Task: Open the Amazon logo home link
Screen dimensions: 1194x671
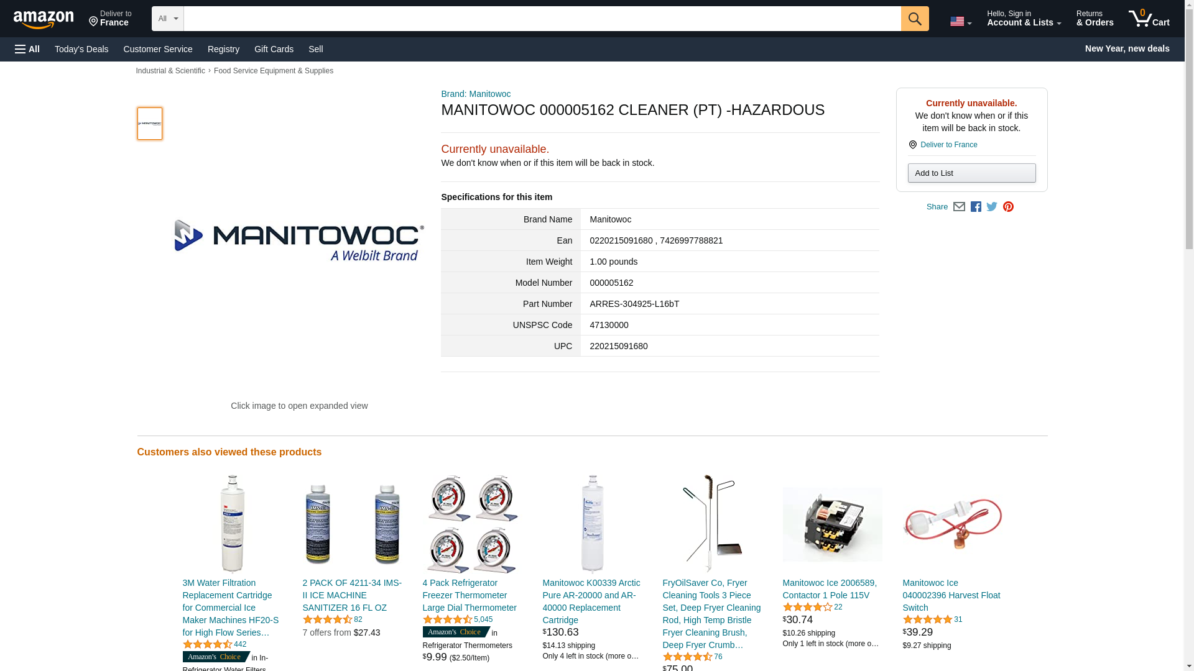Action: click(x=44, y=19)
